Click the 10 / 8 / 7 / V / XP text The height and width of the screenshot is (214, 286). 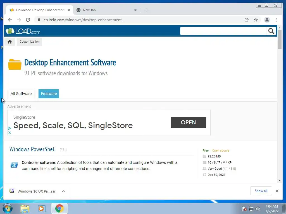tap(220, 162)
